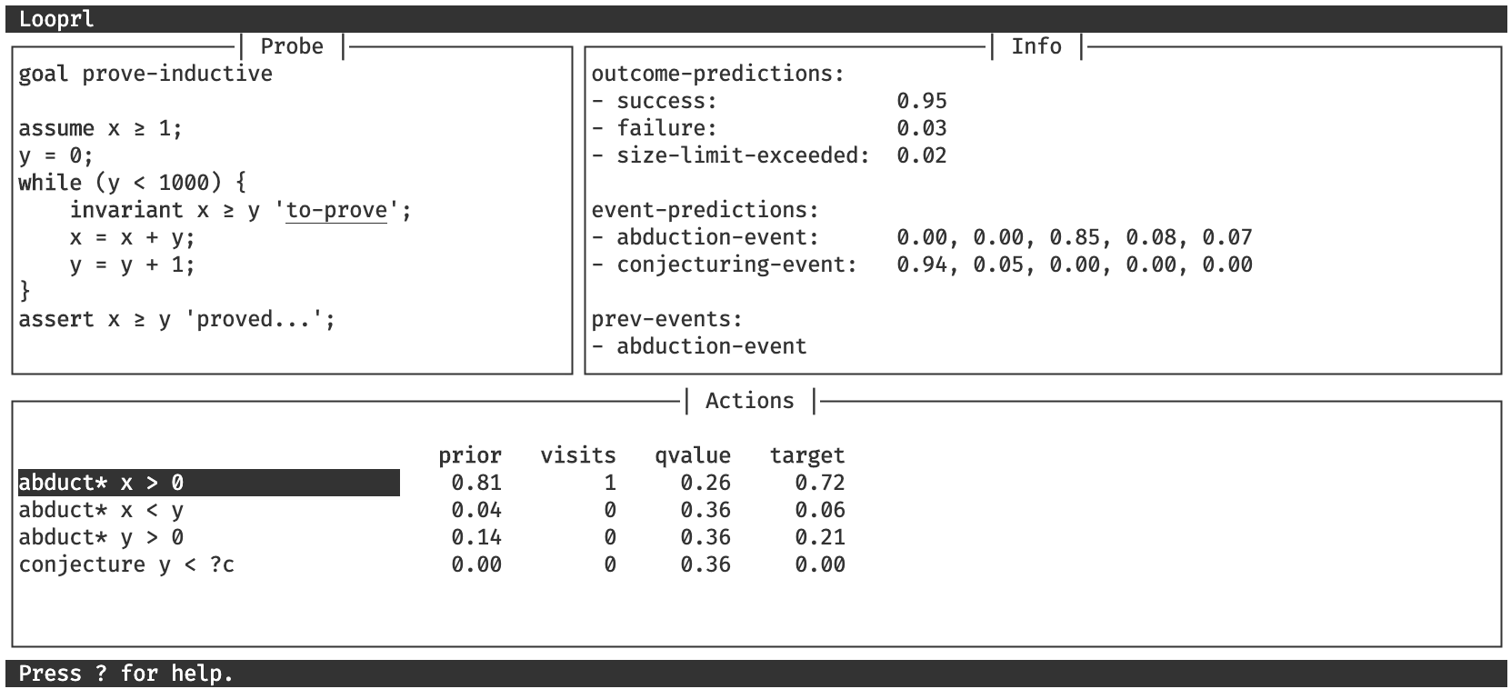Click the 'qvalue' column header

[x=692, y=455]
